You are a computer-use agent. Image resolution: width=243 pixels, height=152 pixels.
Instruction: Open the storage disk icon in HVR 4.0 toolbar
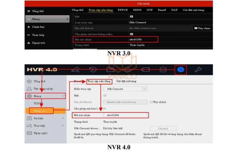[163, 70]
